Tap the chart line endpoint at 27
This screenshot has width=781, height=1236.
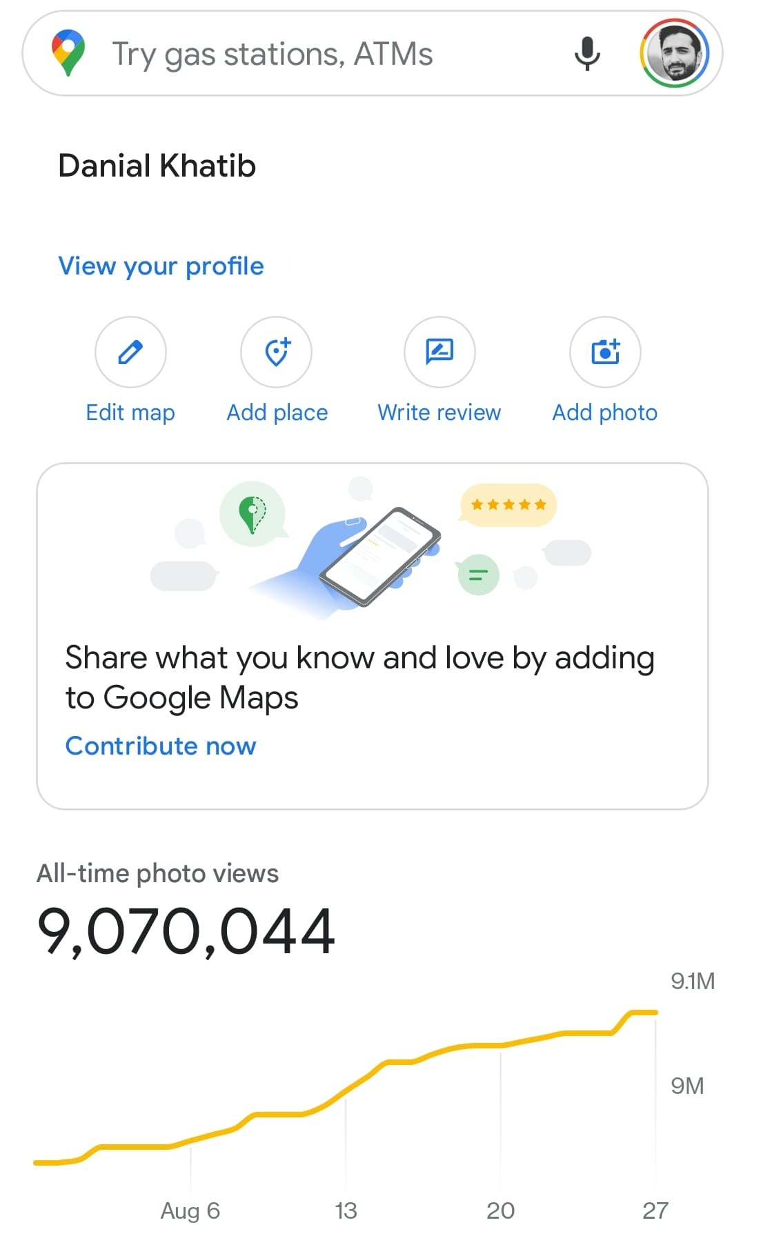tap(655, 1013)
